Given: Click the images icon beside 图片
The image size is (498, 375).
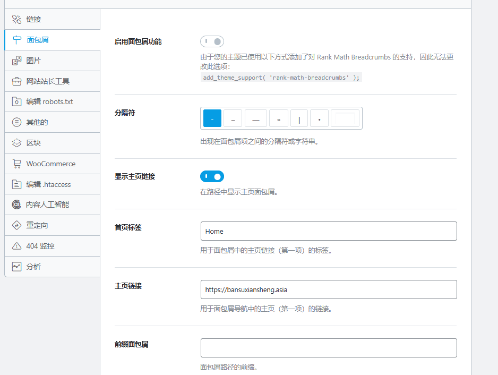Looking at the screenshot, I should click(17, 61).
